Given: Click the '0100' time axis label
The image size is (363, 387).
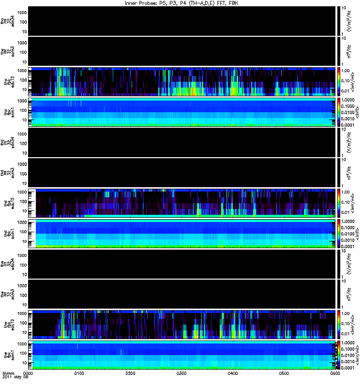Looking at the screenshot, I should click(79, 373).
